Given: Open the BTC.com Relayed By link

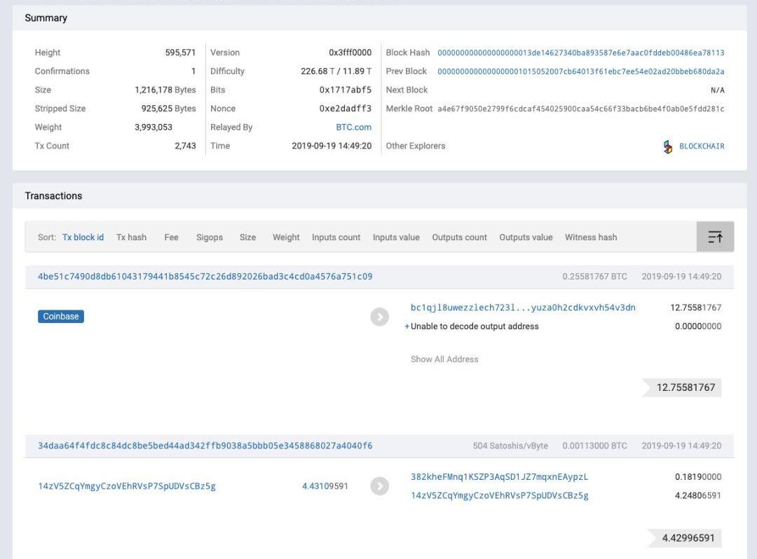Looking at the screenshot, I should pyautogui.click(x=353, y=127).
